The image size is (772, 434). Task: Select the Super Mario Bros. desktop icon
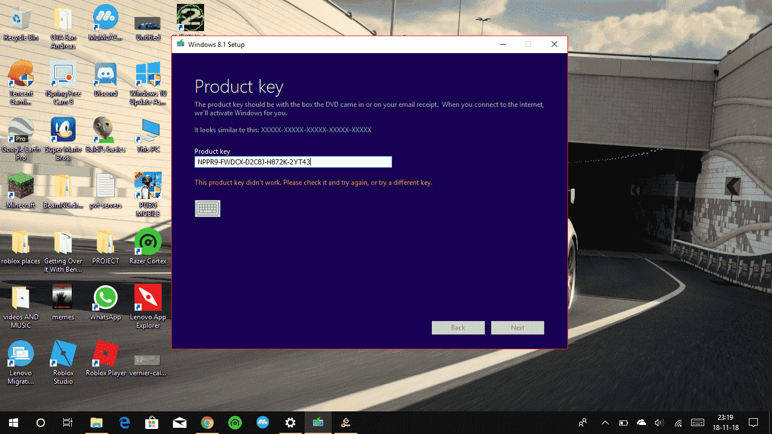click(x=63, y=138)
